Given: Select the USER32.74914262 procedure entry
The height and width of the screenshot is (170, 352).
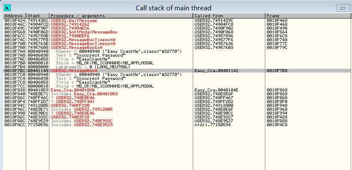Looking at the screenshot, I should coord(70,24).
